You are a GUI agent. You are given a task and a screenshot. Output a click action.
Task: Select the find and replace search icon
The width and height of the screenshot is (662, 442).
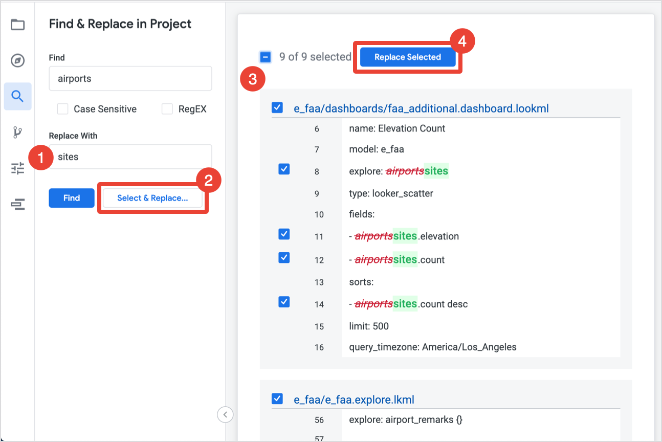pyautogui.click(x=18, y=96)
